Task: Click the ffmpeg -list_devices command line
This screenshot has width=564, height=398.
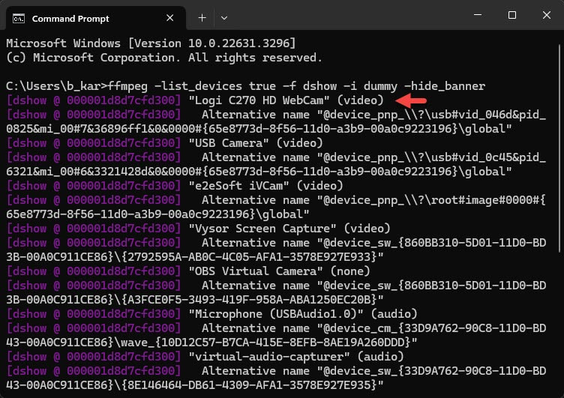Action: point(246,86)
